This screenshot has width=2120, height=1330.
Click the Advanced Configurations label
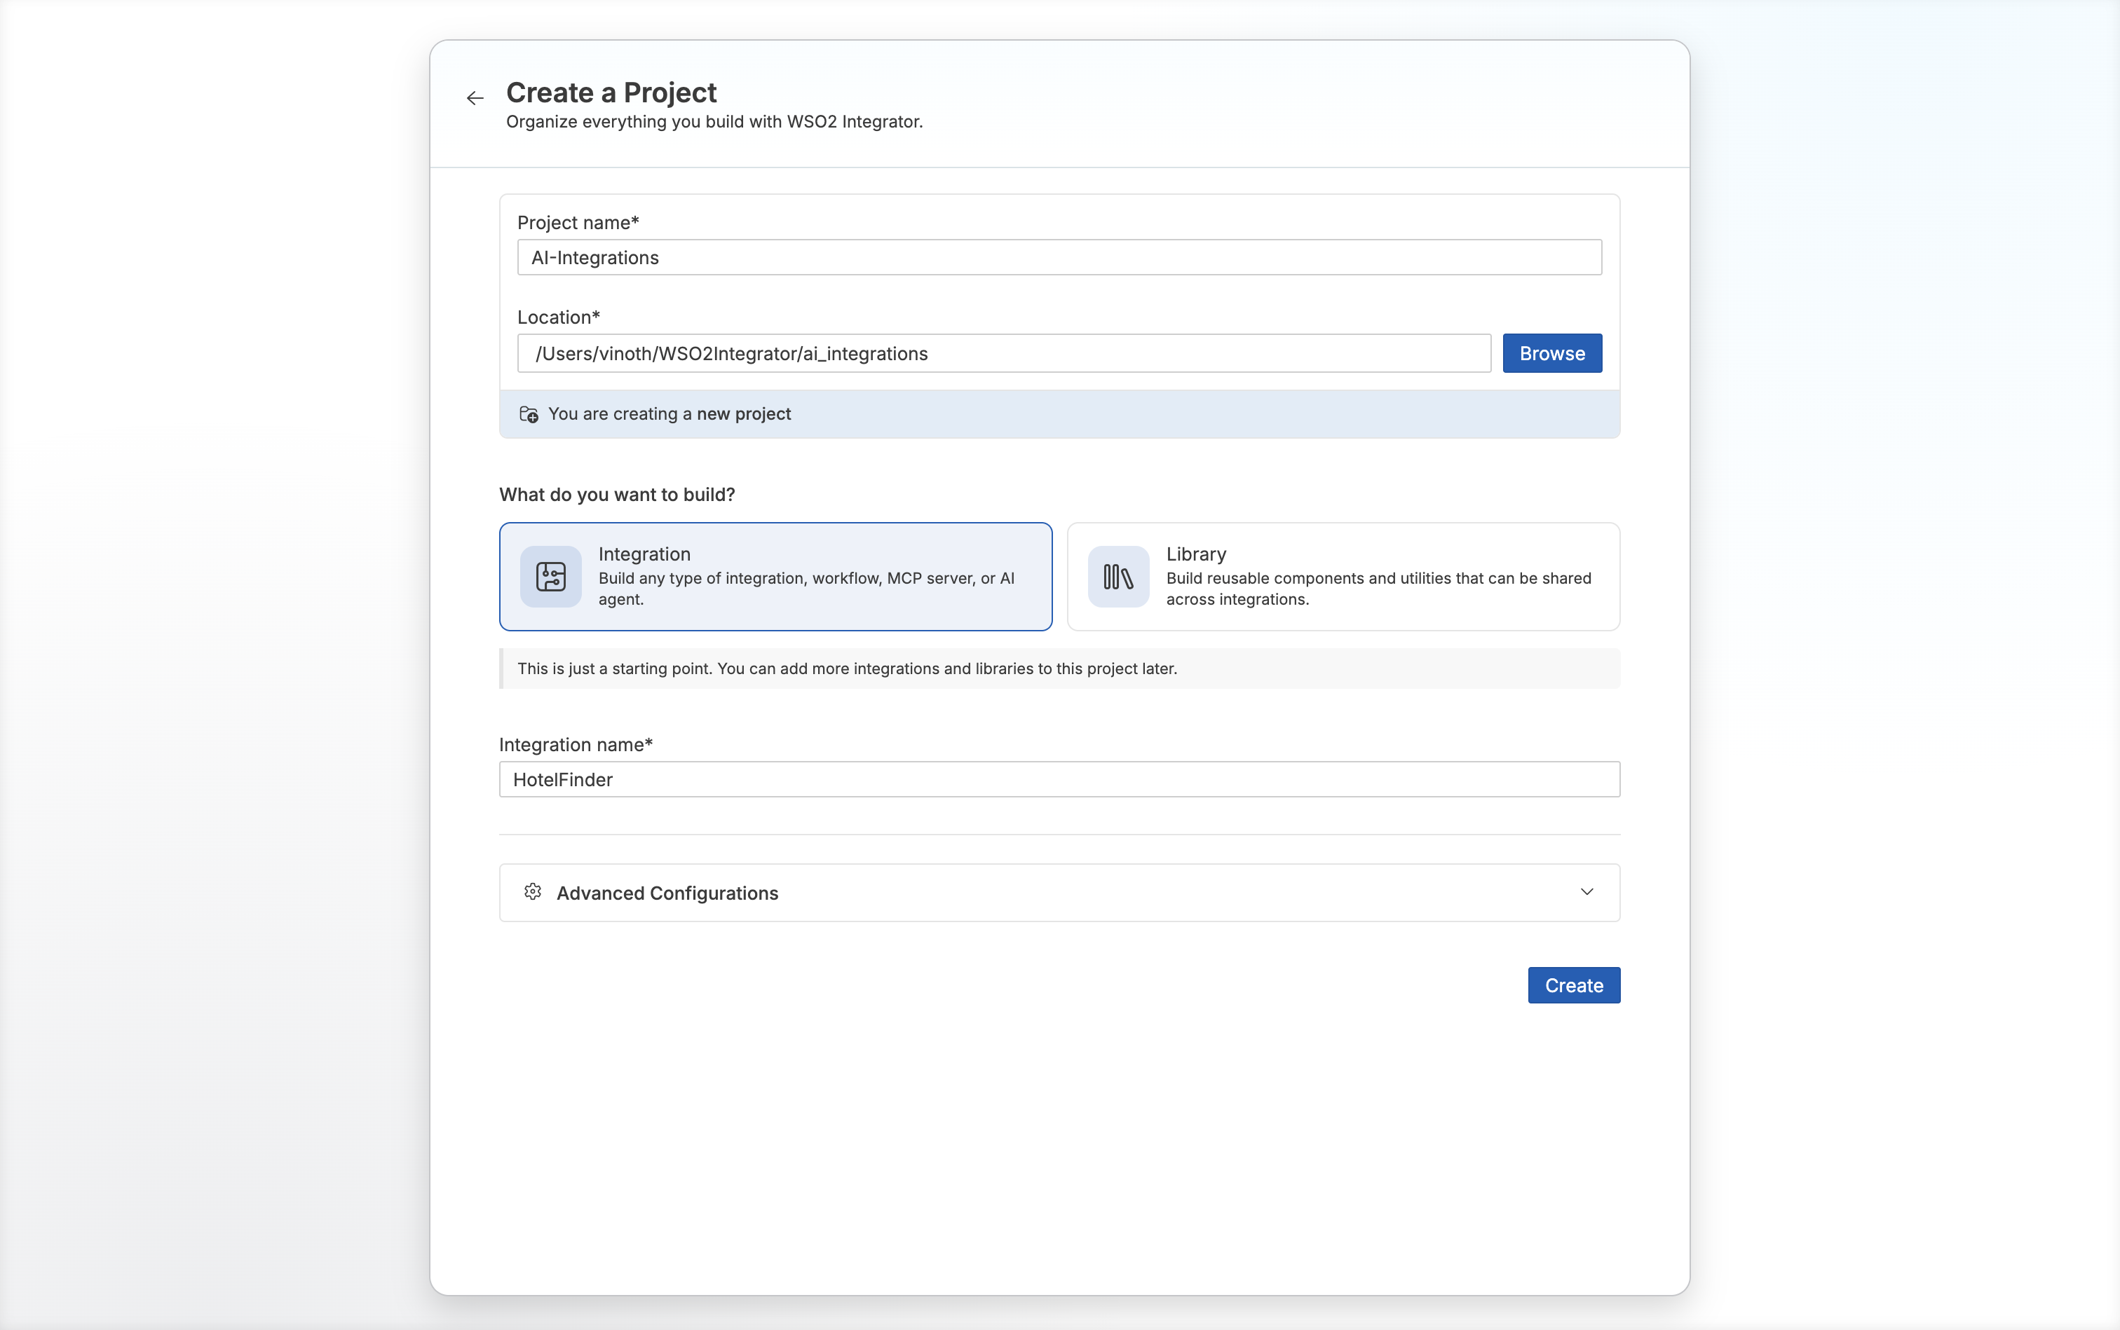pyautogui.click(x=667, y=893)
